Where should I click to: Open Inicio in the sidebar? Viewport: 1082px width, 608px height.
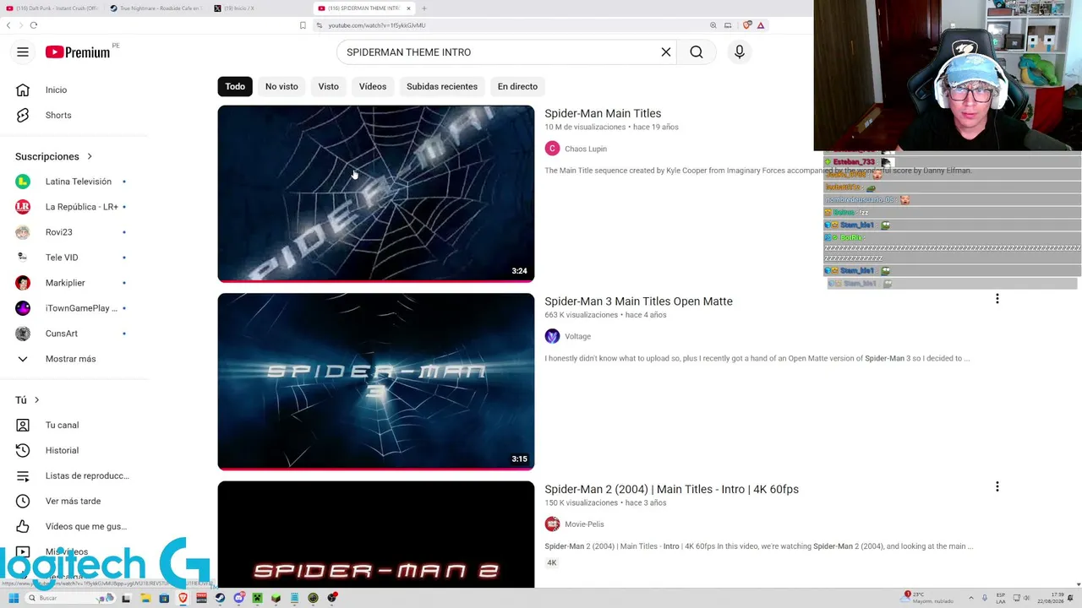coord(56,90)
